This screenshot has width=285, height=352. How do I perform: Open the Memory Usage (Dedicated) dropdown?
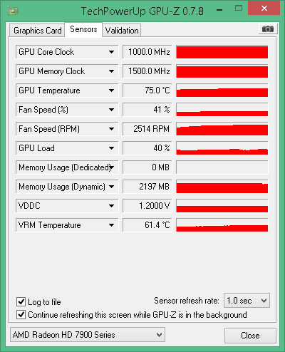point(67,167)
